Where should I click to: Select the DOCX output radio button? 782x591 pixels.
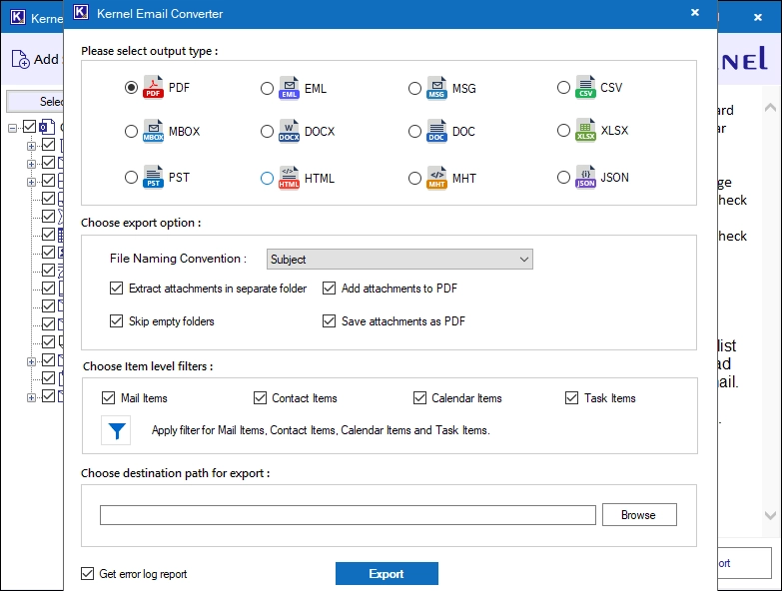pos(267,132)
